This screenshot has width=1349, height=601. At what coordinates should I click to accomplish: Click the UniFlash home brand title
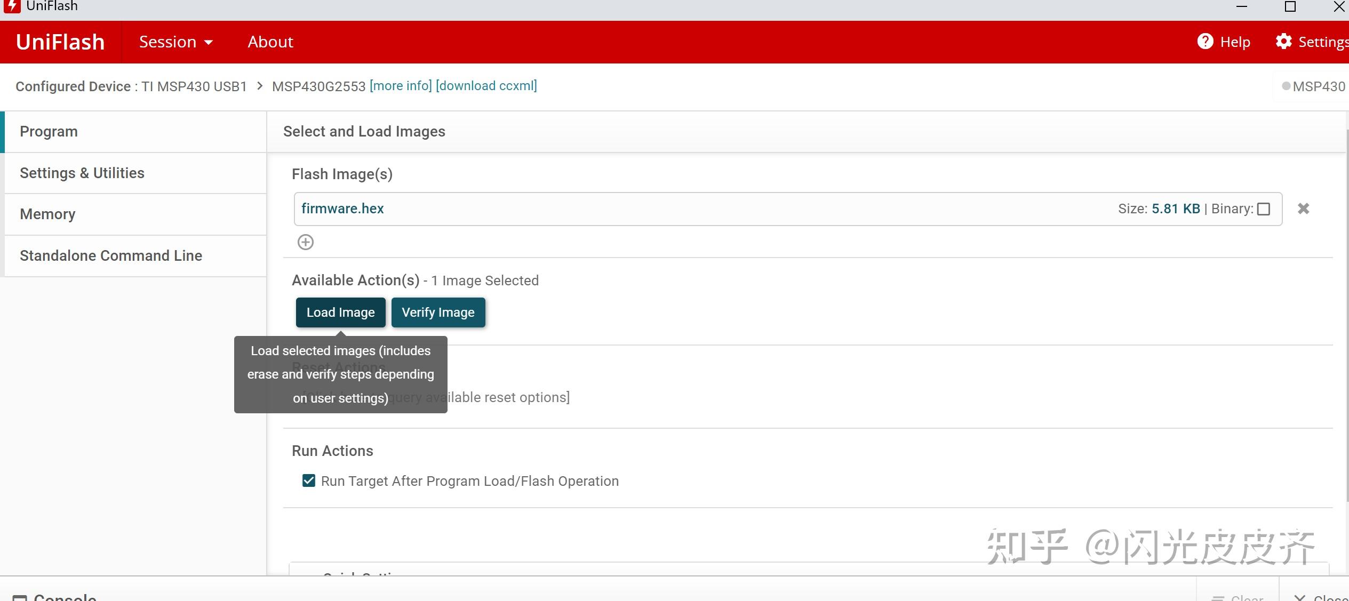pos(60,42)
